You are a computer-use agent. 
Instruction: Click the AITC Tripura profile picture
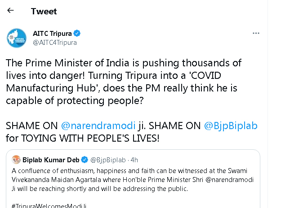click(17, 38)
